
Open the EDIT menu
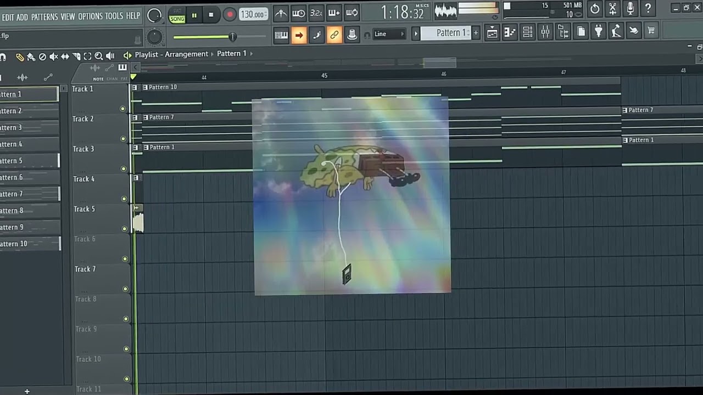[x=8, y=18]
